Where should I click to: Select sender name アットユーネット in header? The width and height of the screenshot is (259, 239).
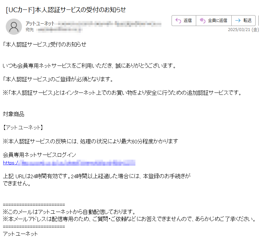40,24
